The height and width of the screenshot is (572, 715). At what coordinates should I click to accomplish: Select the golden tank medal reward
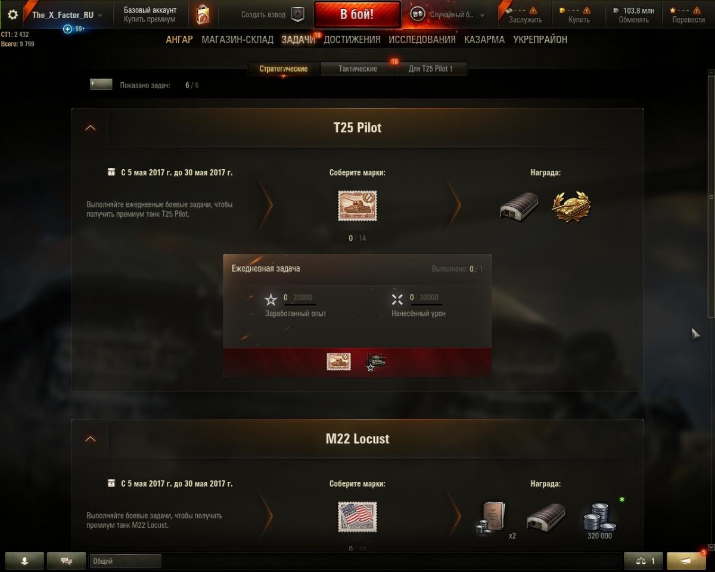pos(571,206)
